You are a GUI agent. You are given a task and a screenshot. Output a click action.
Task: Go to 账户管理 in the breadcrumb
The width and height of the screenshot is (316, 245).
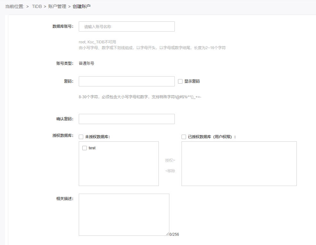click(x=57, y=6)
